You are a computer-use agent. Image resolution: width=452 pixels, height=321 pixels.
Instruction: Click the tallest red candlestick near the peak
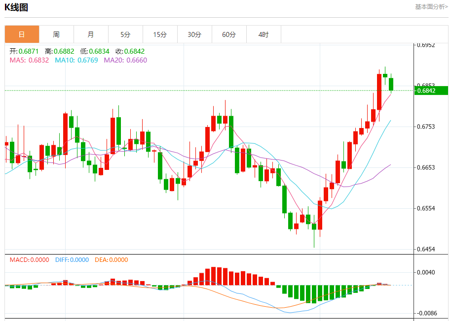pos(379,92)
